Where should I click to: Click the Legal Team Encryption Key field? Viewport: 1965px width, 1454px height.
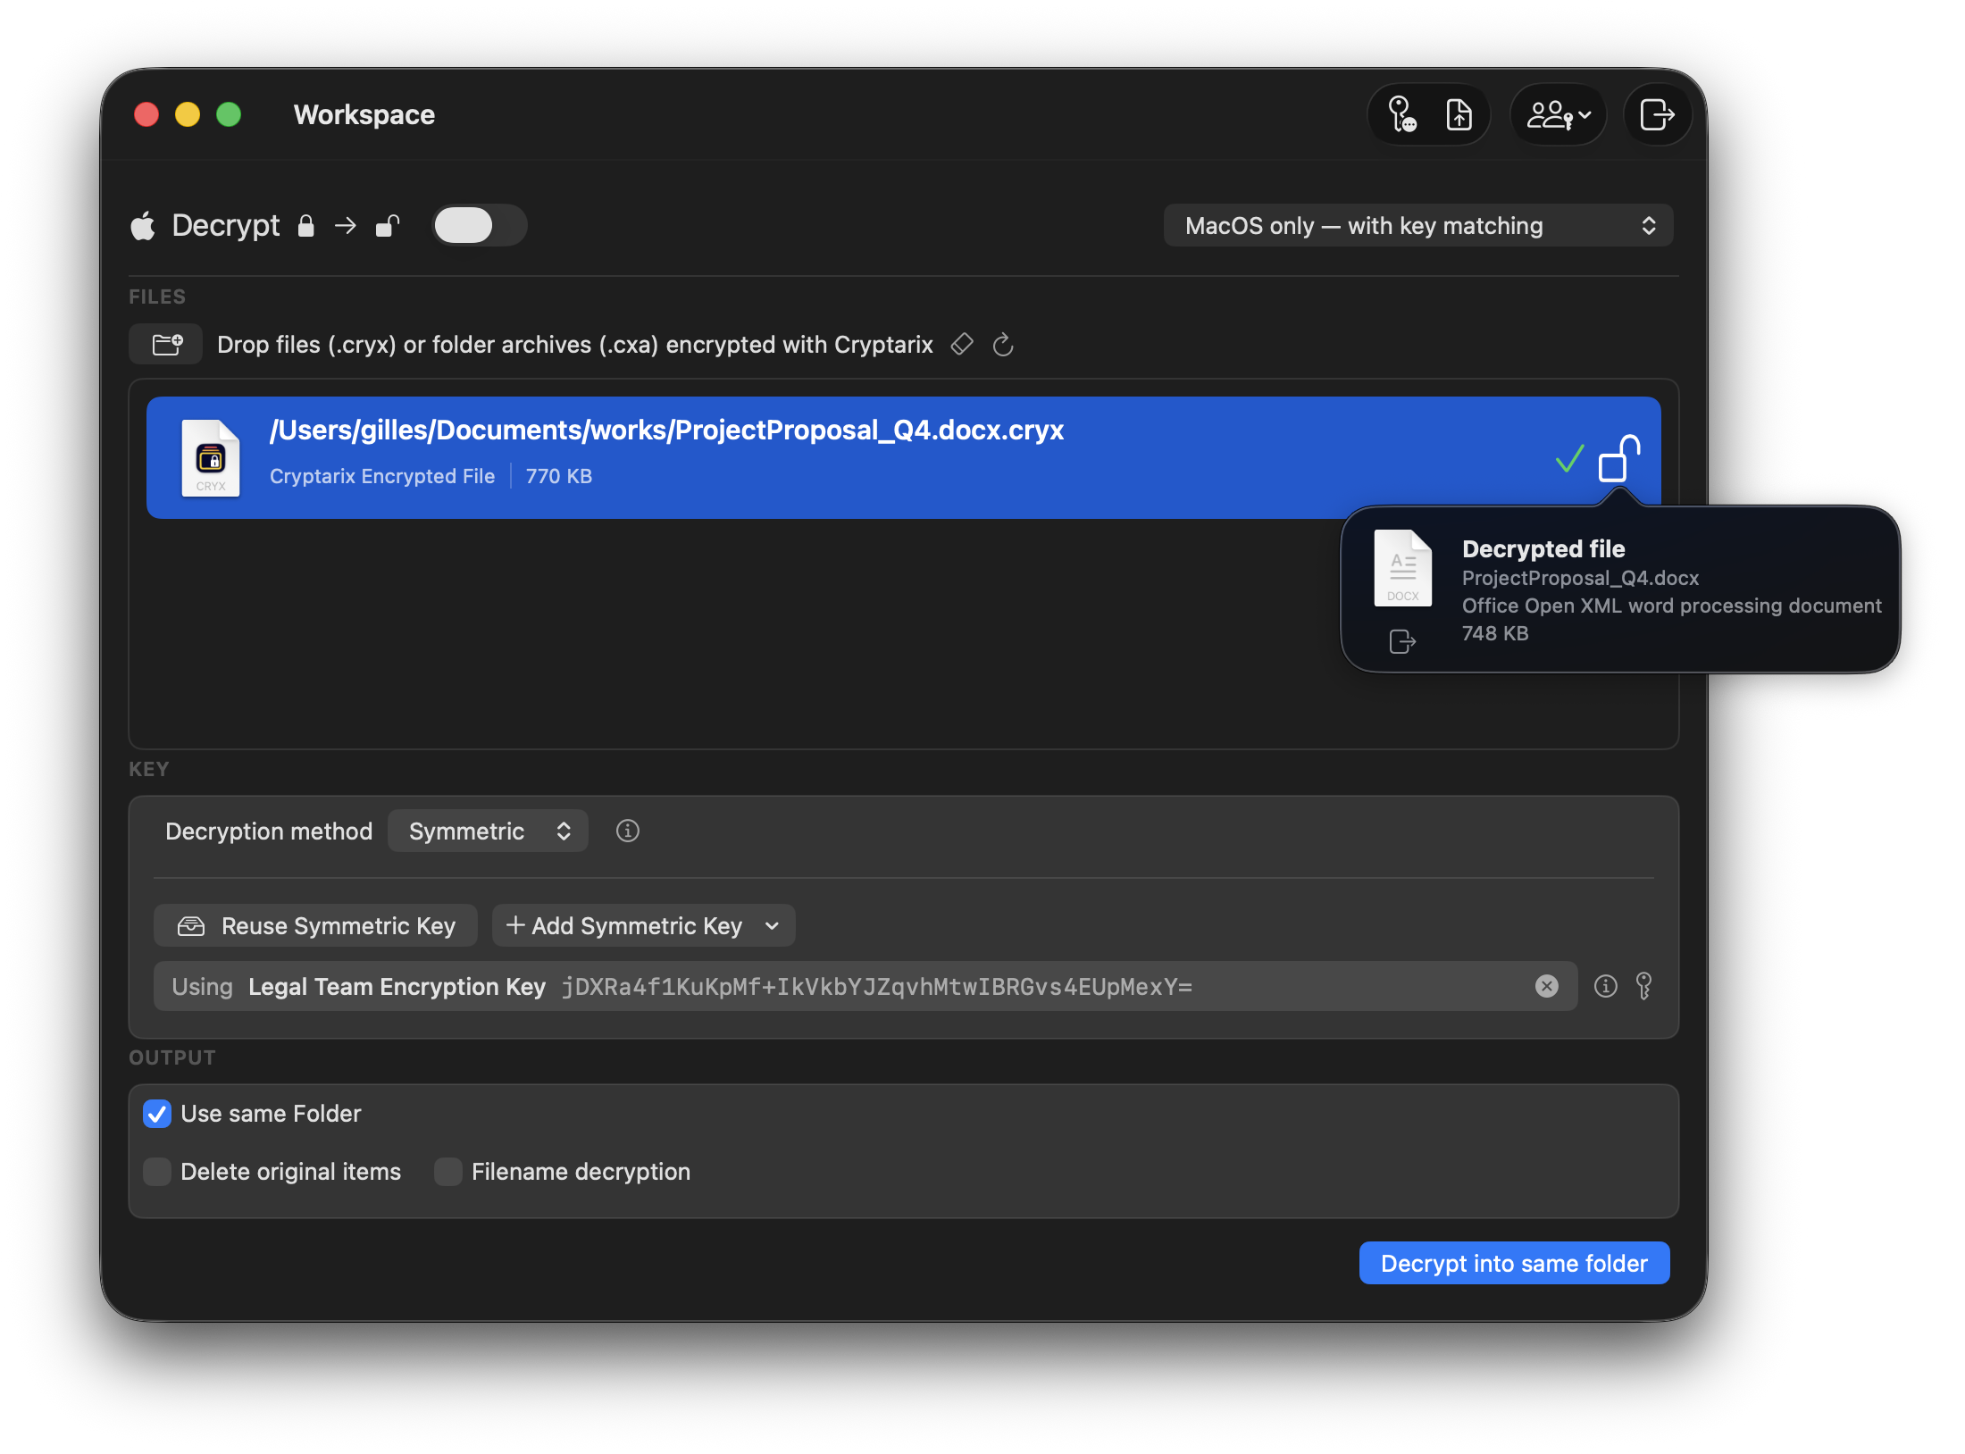865,986
